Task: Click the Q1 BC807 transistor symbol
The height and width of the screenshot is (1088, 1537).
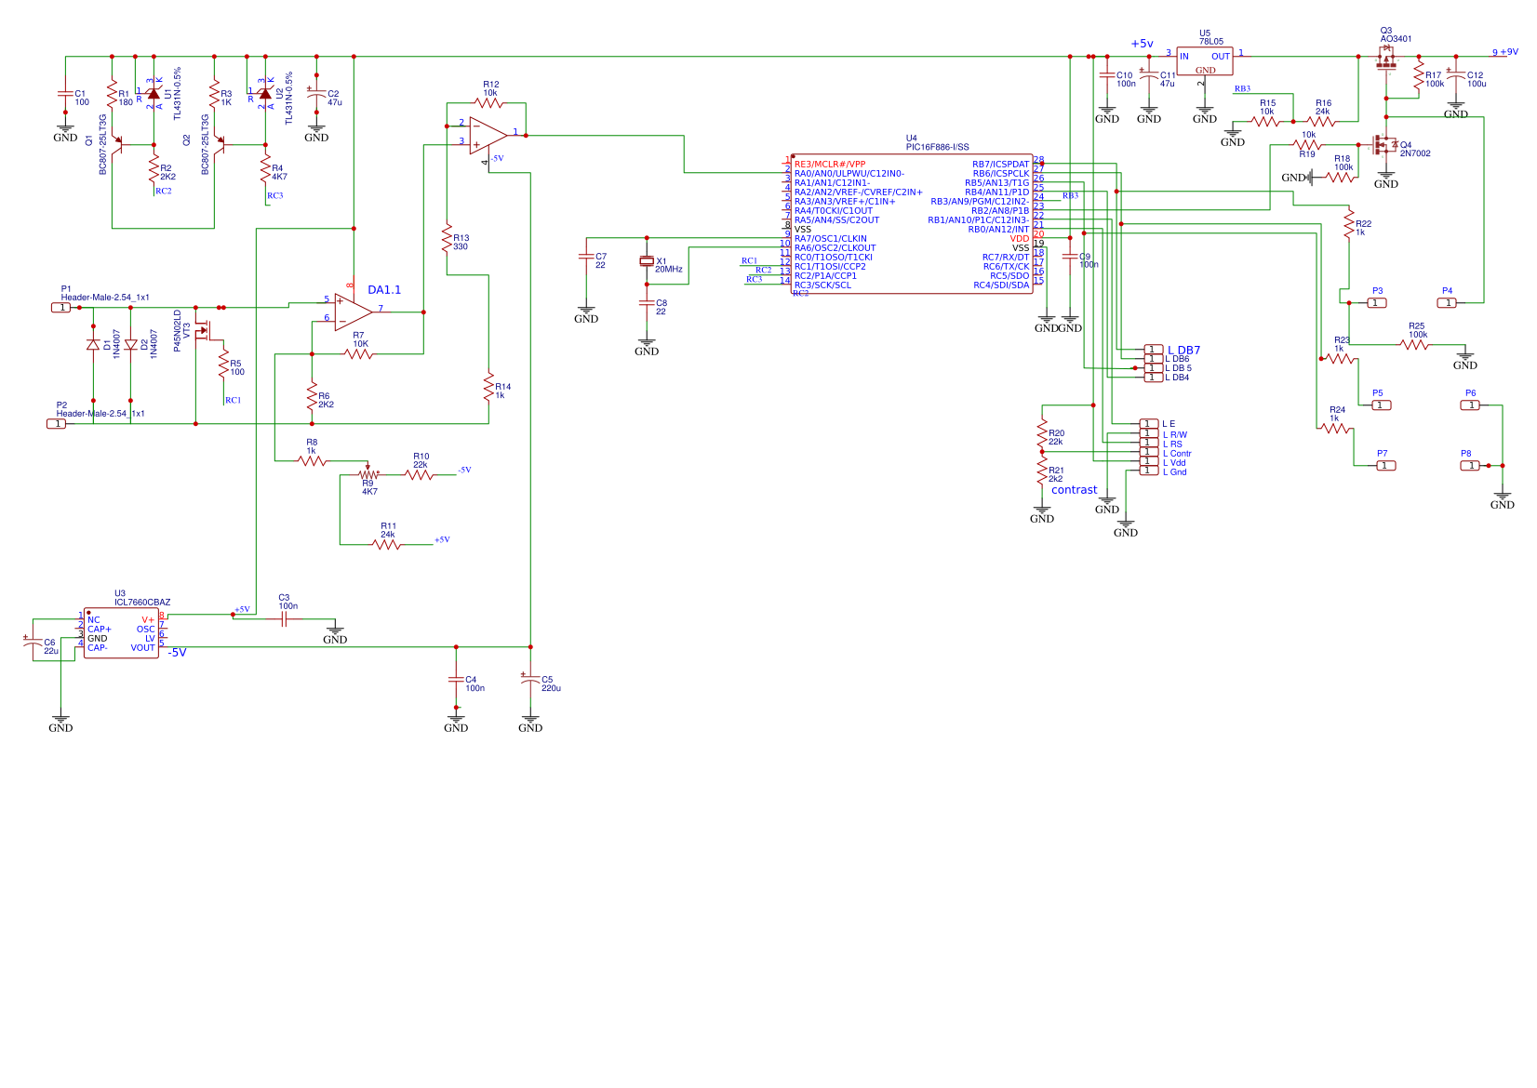Action: (x=117, y=144)
